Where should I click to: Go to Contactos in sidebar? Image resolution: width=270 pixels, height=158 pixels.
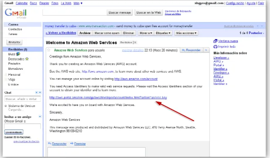[x=15, y=29]
